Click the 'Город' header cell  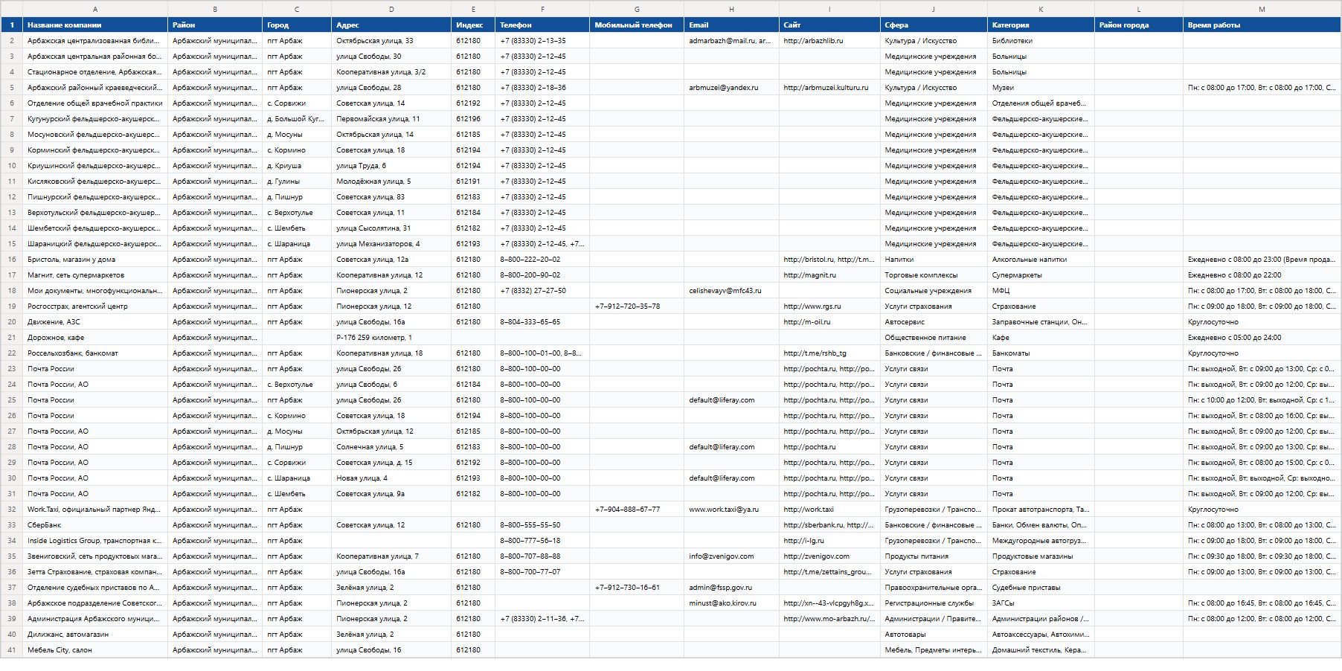pos(297,25)
